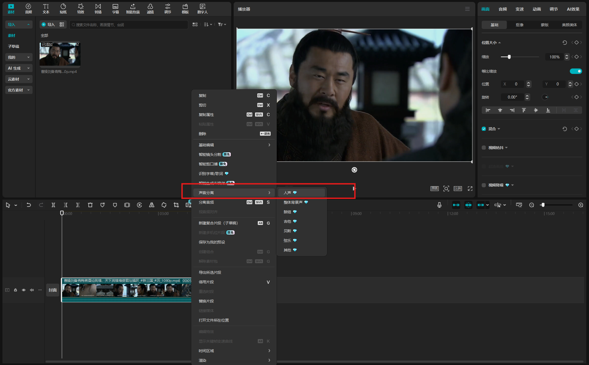Select 人声 in the 声音分离 submenu
Image resolution: width=589 pixels, height=365 pixels.
(288, 193)
